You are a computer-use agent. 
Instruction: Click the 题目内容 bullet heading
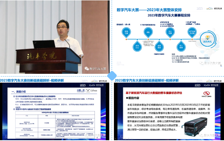(133, 98)
